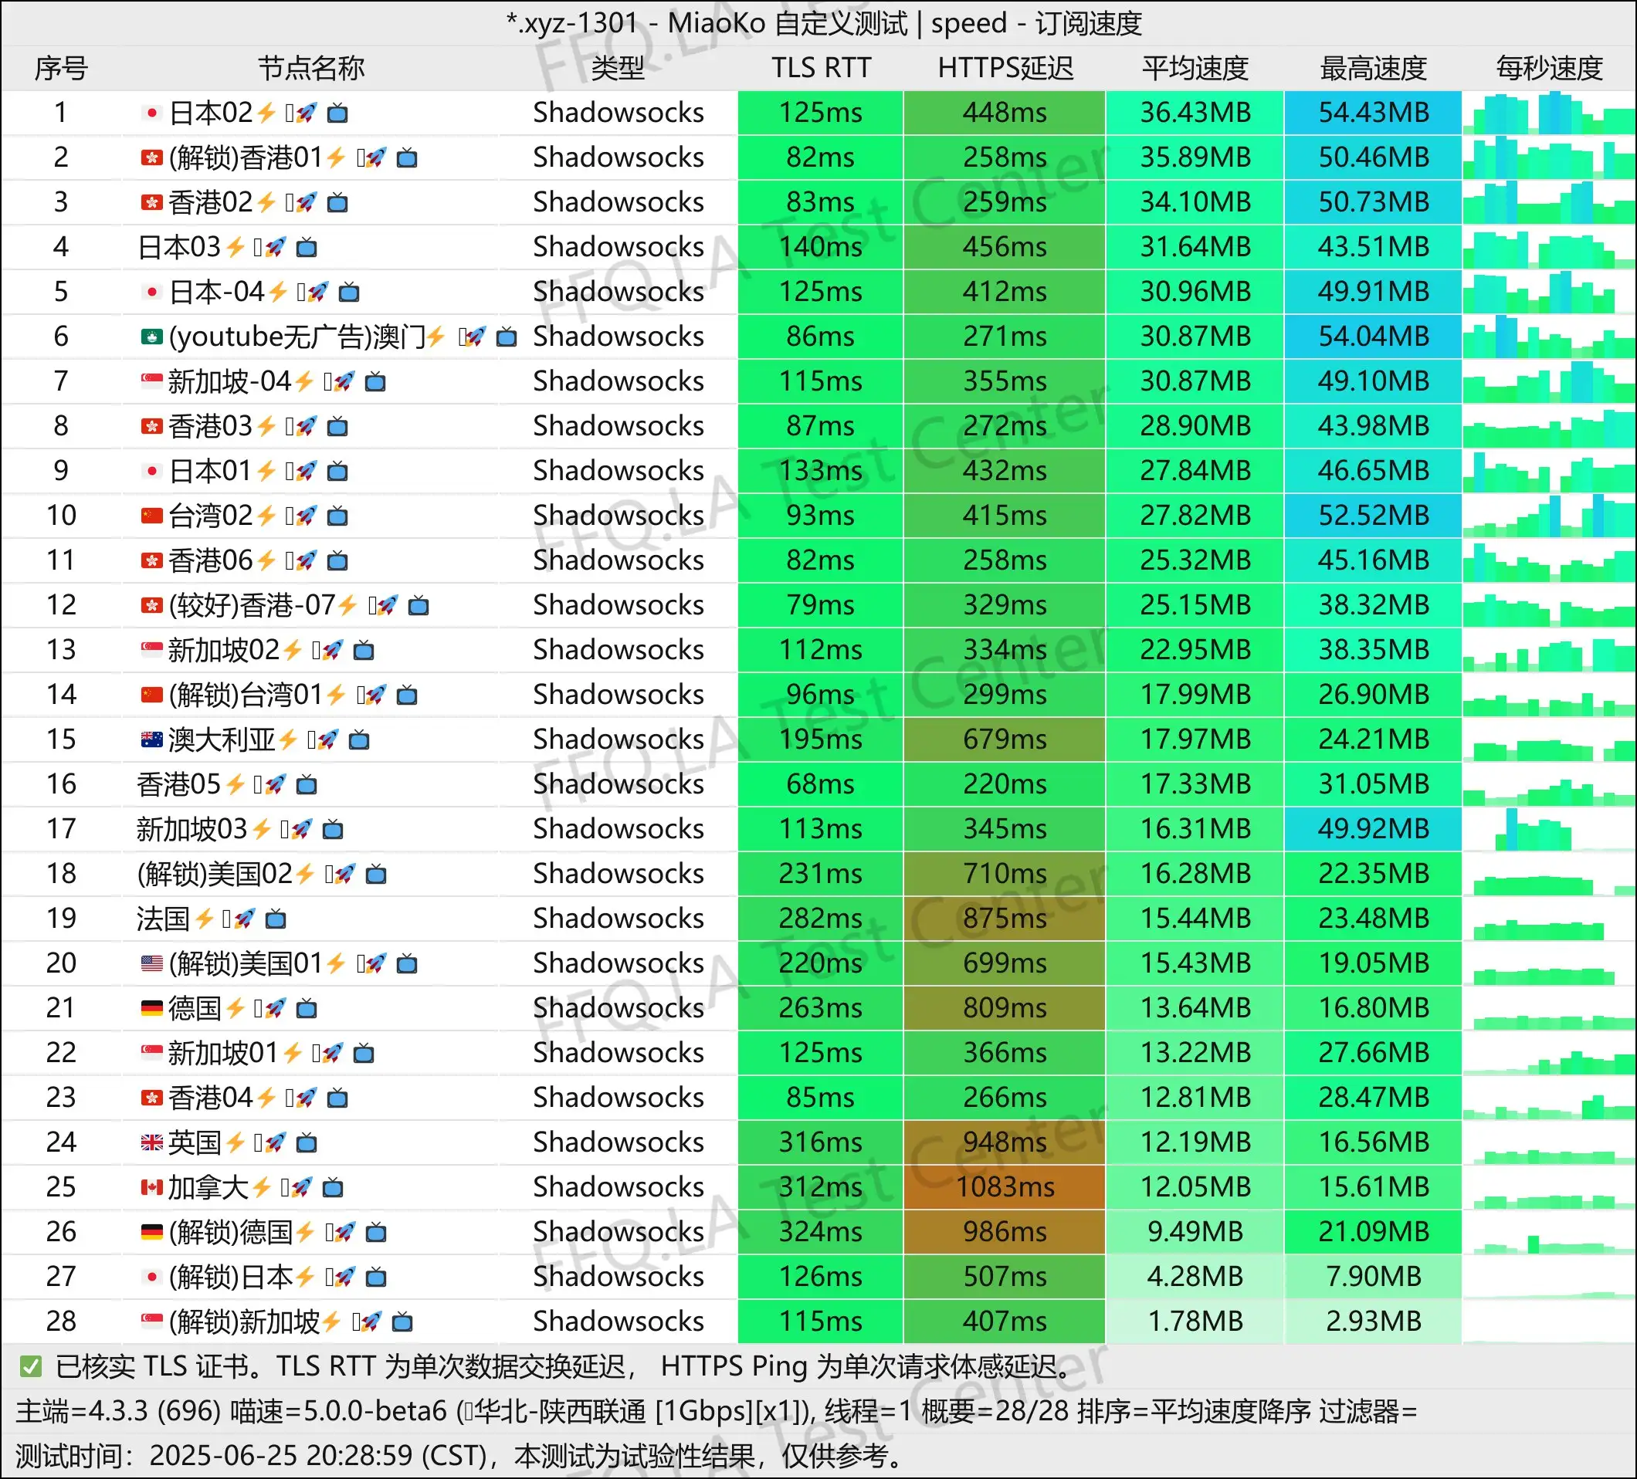1637x1479 pixels.
Task: Click the 52.52MB max speed cell
Action: click(x=1373, y=516)
